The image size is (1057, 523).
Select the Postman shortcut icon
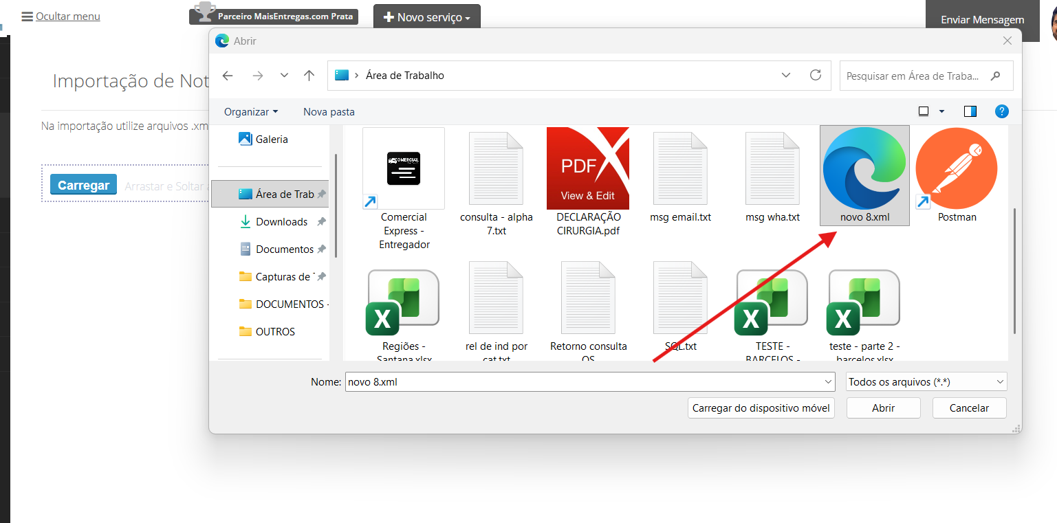[x=957, y=175]
